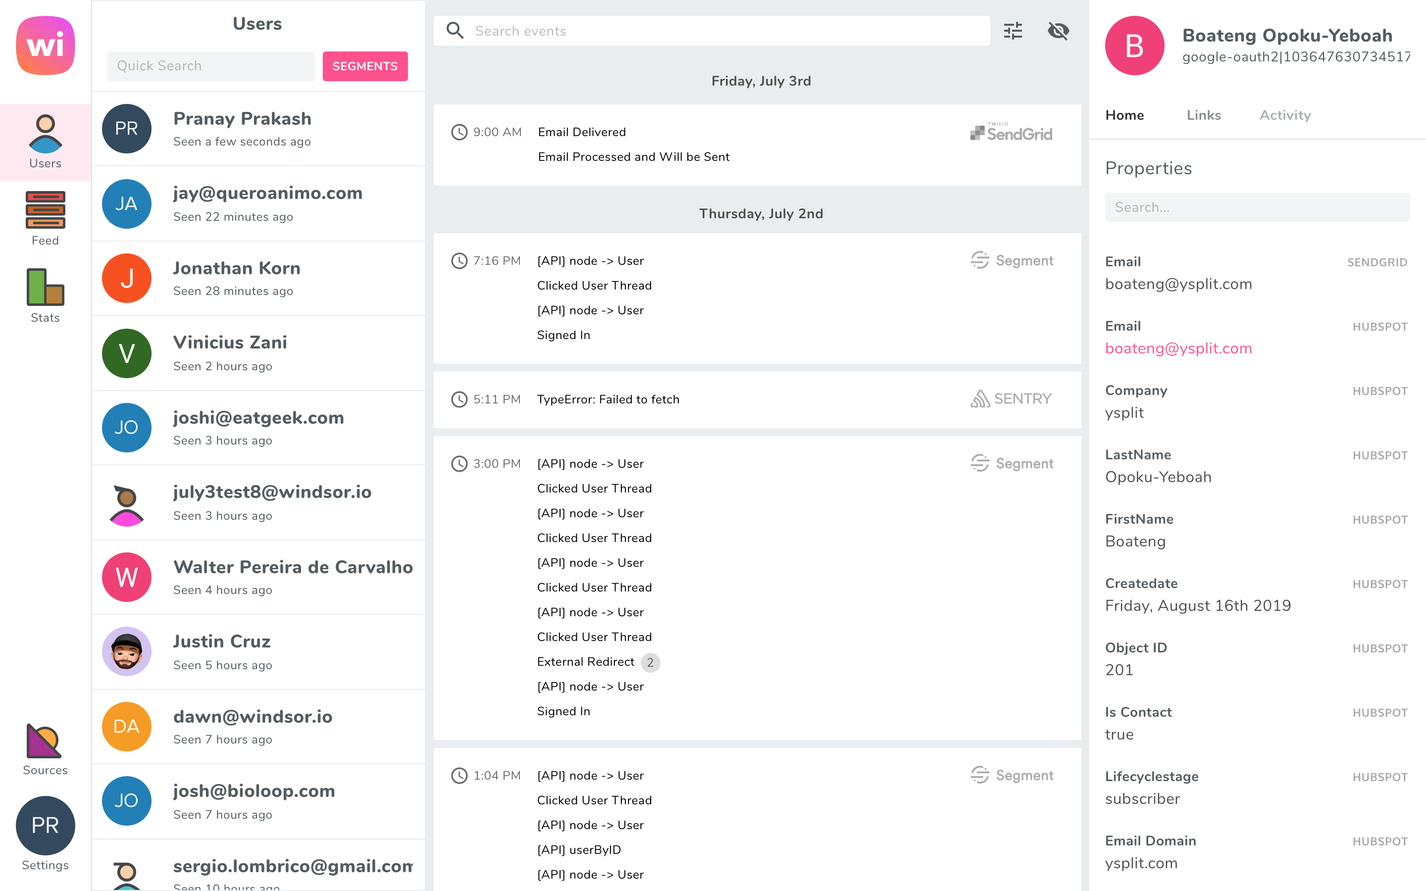Click the External Redirect count badge 2
The width and height of the screenshot is (1426, 891).
coord(650,662)
